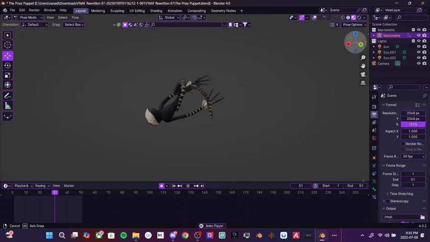Click the Marker menu in timeline
This screenshot has width=430, height=242.
[x=69, y=186]
